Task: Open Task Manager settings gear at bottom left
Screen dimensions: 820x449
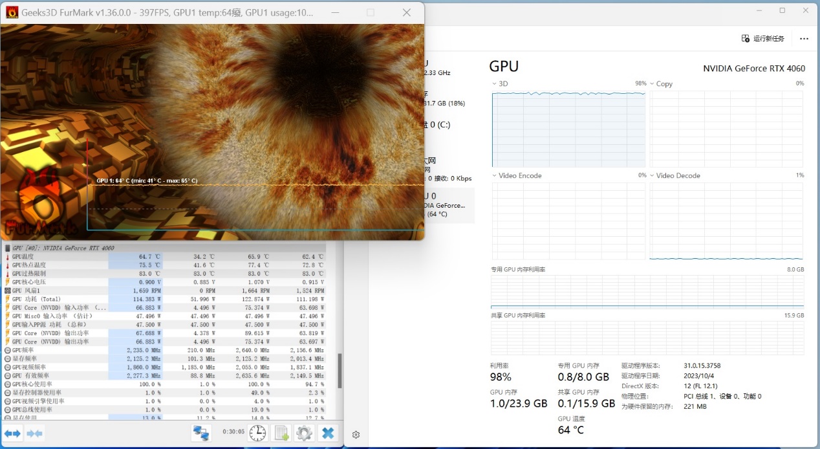Action: 356,435
